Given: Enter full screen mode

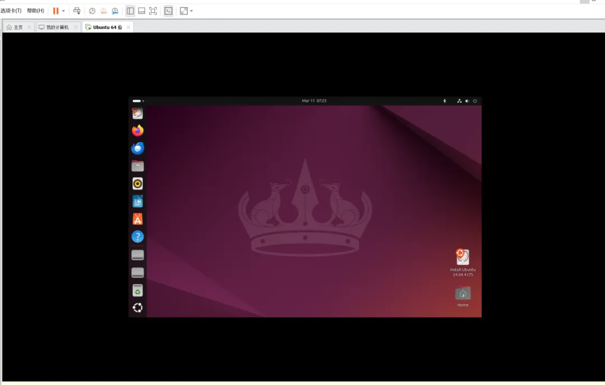Looking at the screenshot, I should (x=153, y=11).
